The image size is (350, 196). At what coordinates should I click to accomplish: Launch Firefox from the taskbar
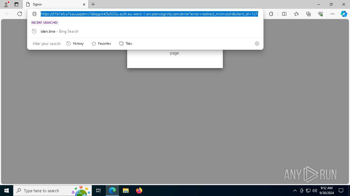(x=139, y=191)
